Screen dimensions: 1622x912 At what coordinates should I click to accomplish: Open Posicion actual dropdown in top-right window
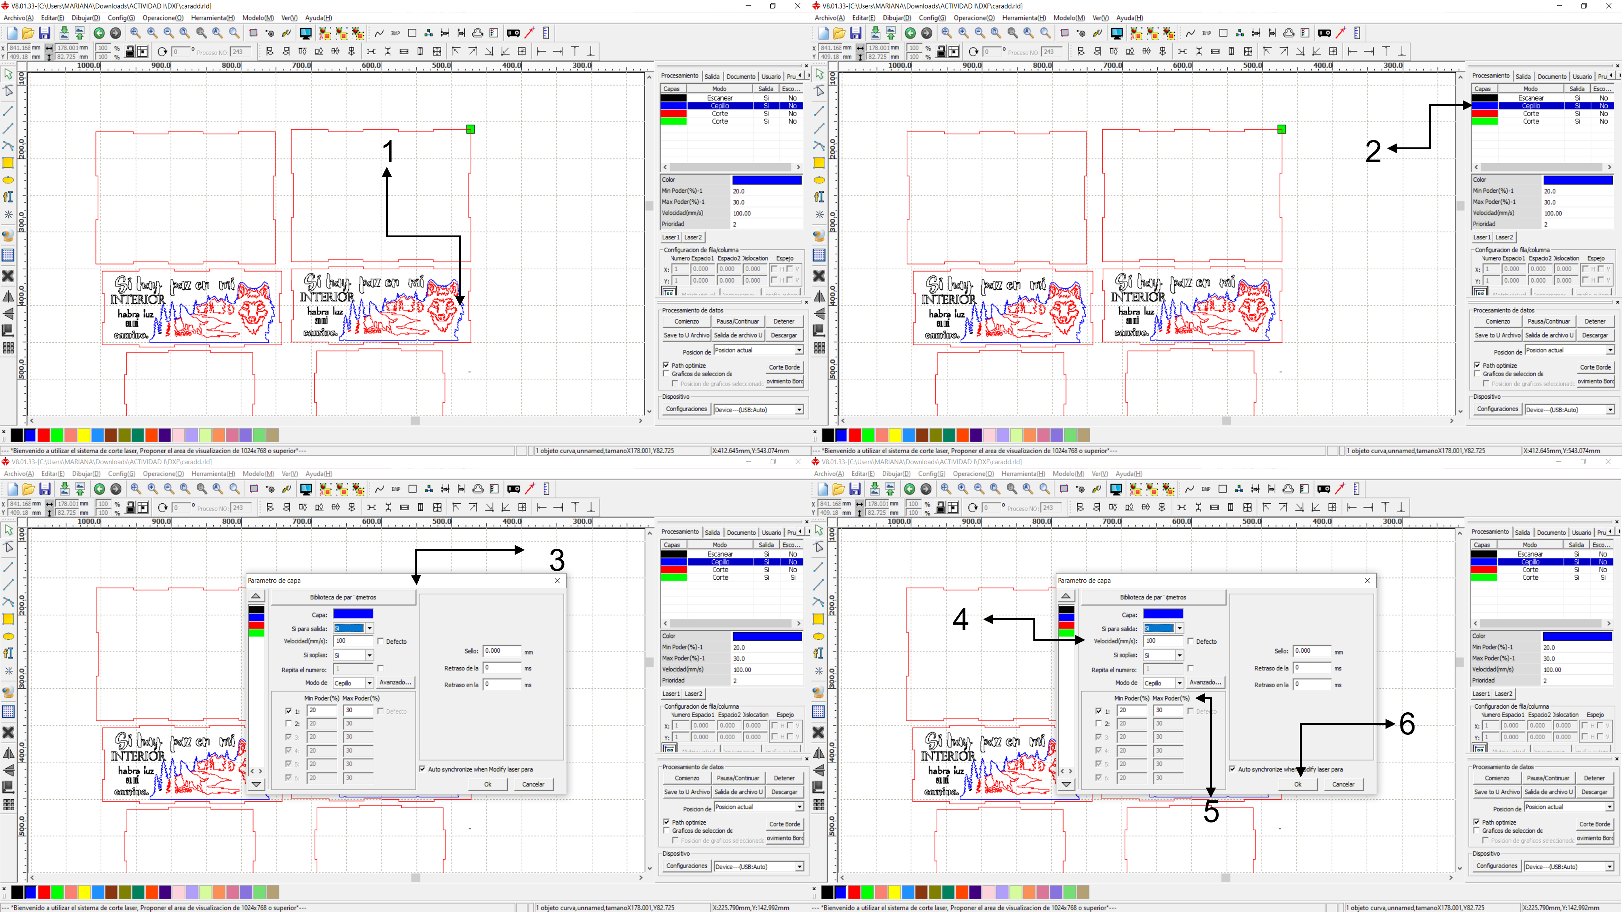click(1610, 350)
